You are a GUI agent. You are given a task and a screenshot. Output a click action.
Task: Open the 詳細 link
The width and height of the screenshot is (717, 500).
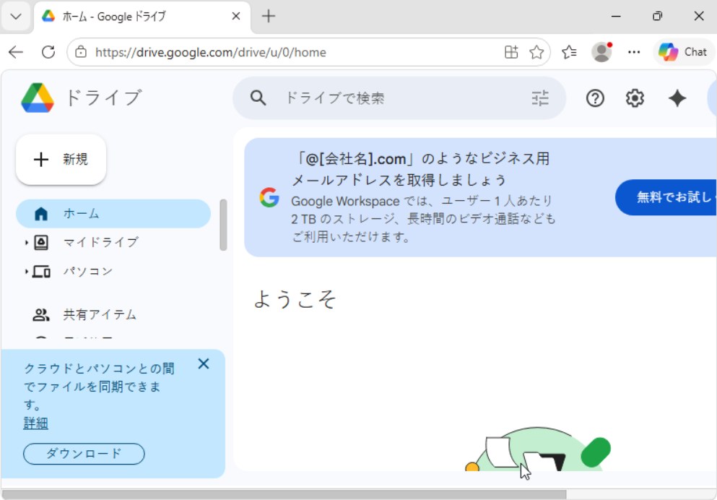(x=35, y=423)
